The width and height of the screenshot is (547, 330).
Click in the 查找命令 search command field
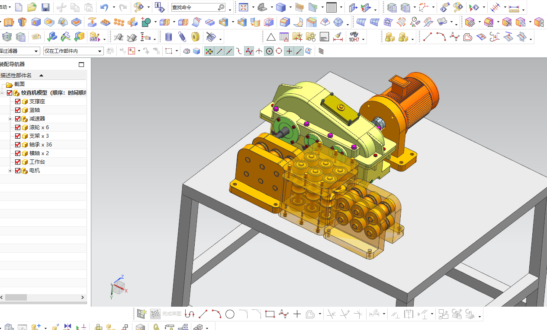tap(198, 7)
